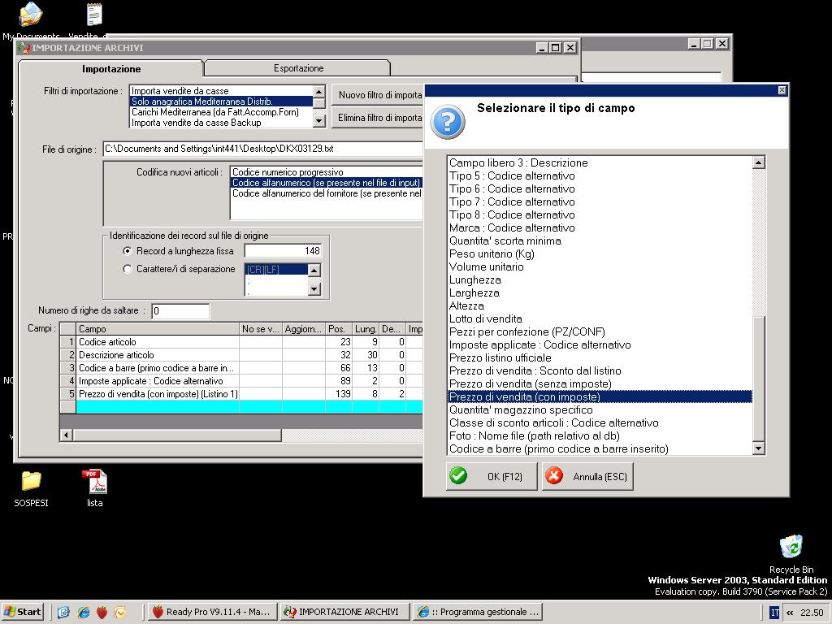The height and width of the screenshot is (624, 832).
Task: Select 'Marca : Codice alternativo' list item
Action: tap(600, 227)
